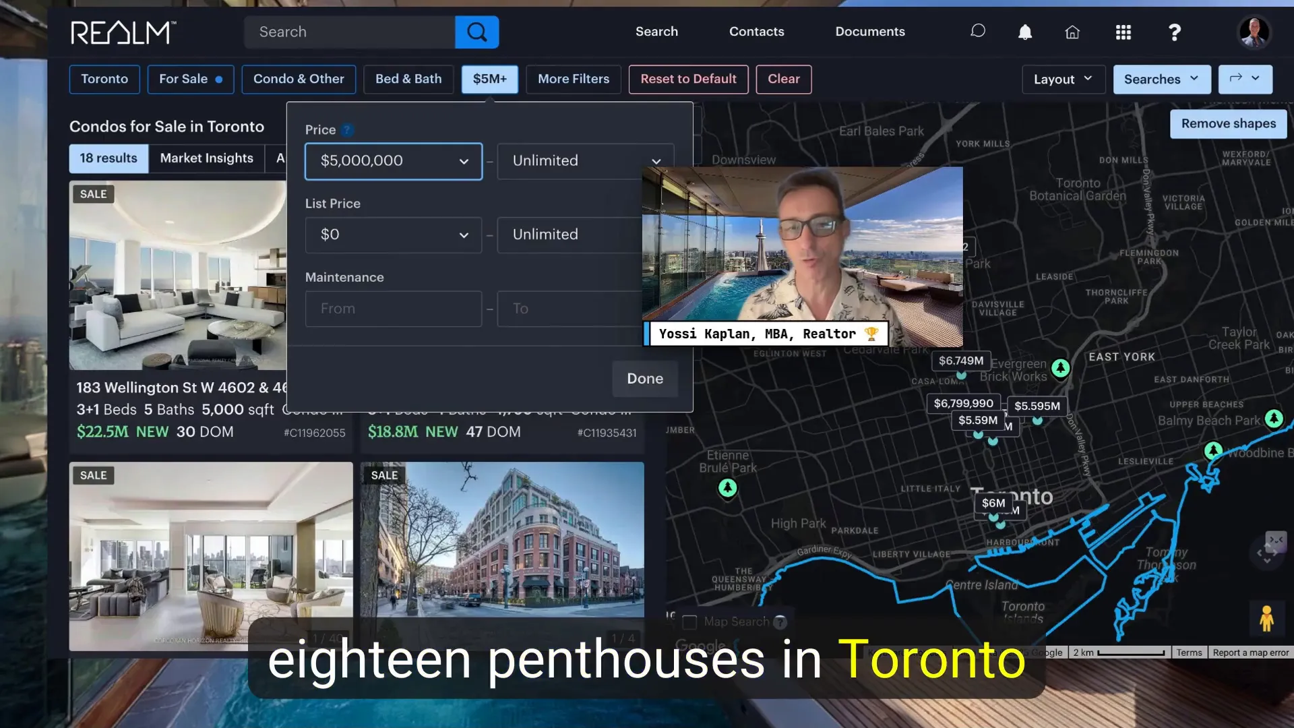This screenshot has height=728, width=1294.
Task: Click the Etienne Brulé Park marker
Action: click(x=727, y=487)
